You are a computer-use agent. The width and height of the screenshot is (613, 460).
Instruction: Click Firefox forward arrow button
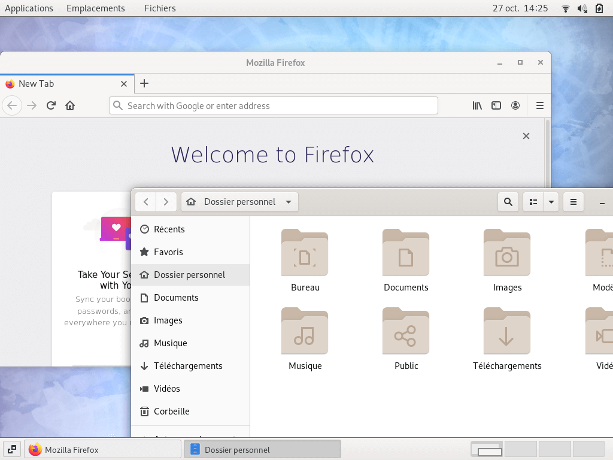click(32, 105)
